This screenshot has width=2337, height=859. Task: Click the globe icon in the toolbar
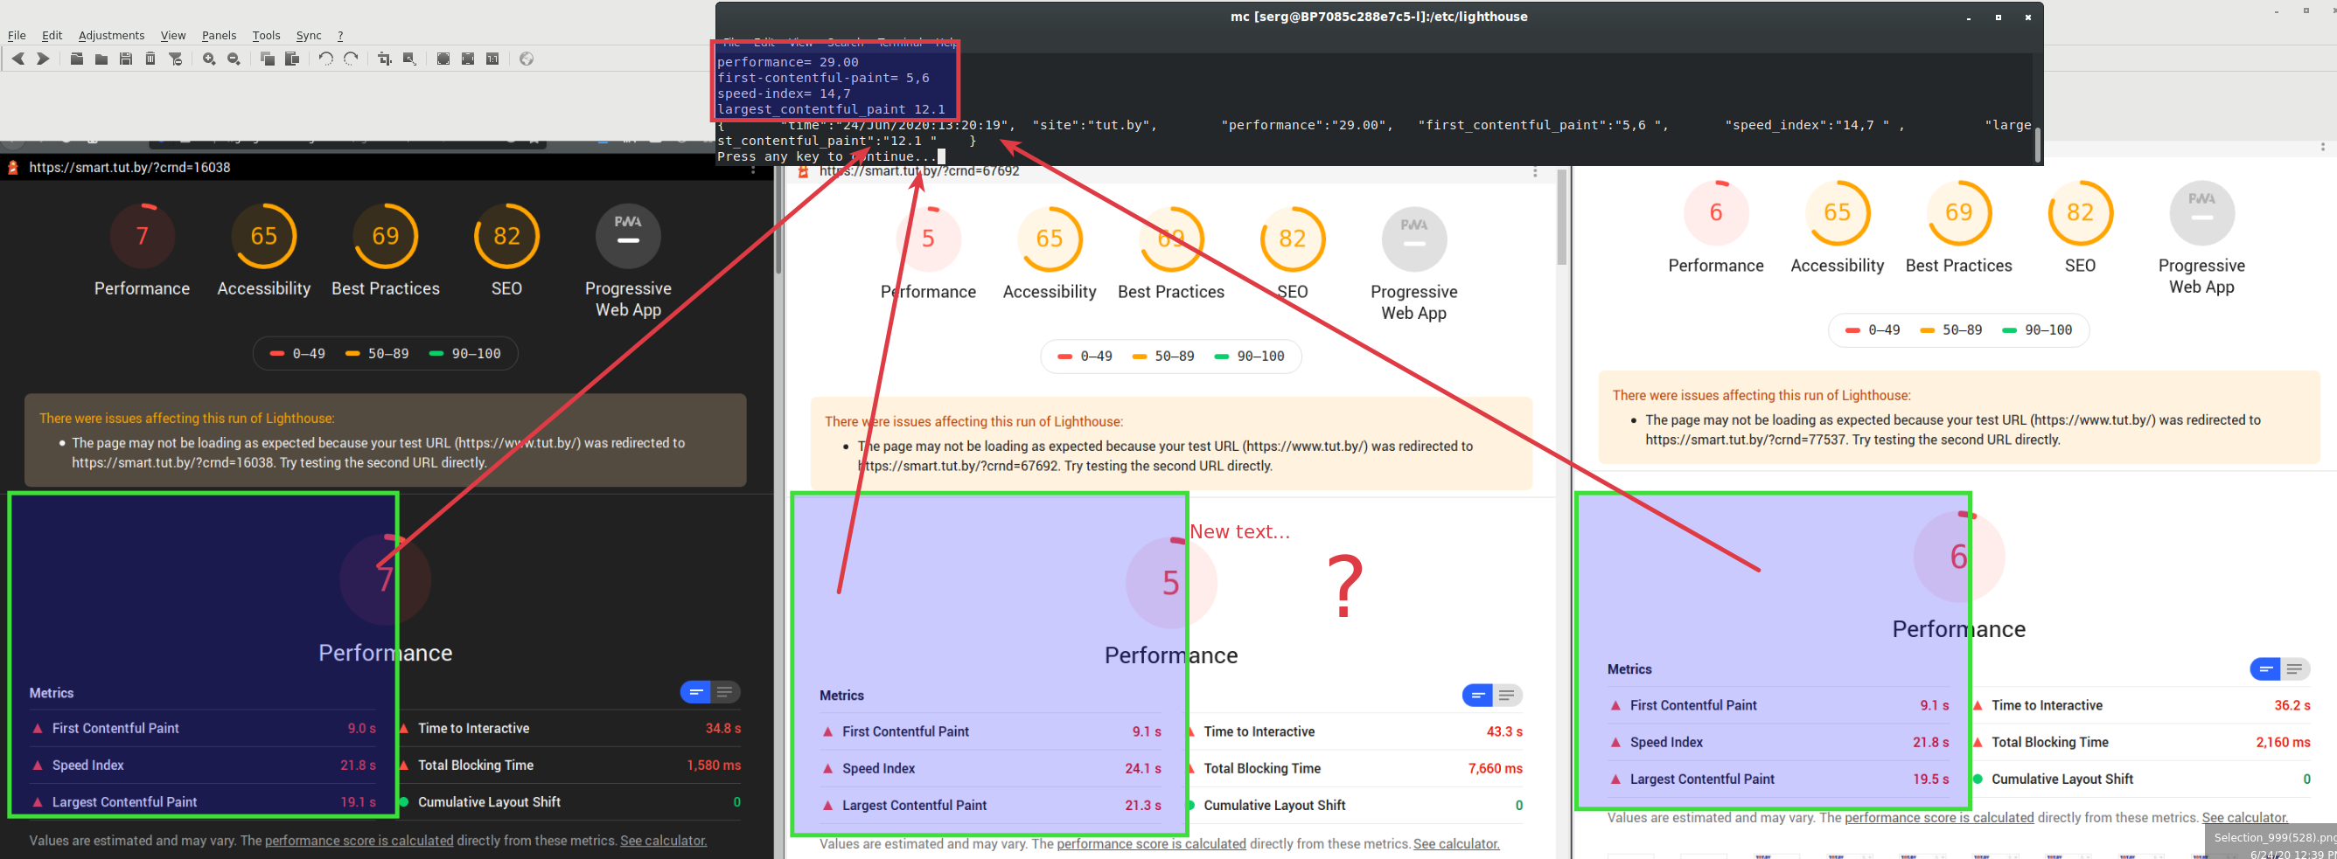point(527,59)
